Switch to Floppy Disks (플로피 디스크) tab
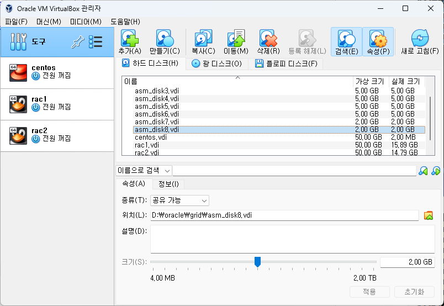The height and width of the screenshot is (306, 444). [286, 64]
